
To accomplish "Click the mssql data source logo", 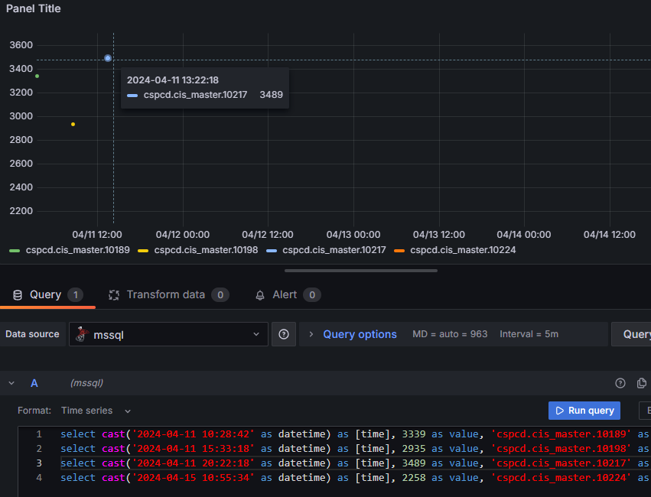I will [82, 334].
